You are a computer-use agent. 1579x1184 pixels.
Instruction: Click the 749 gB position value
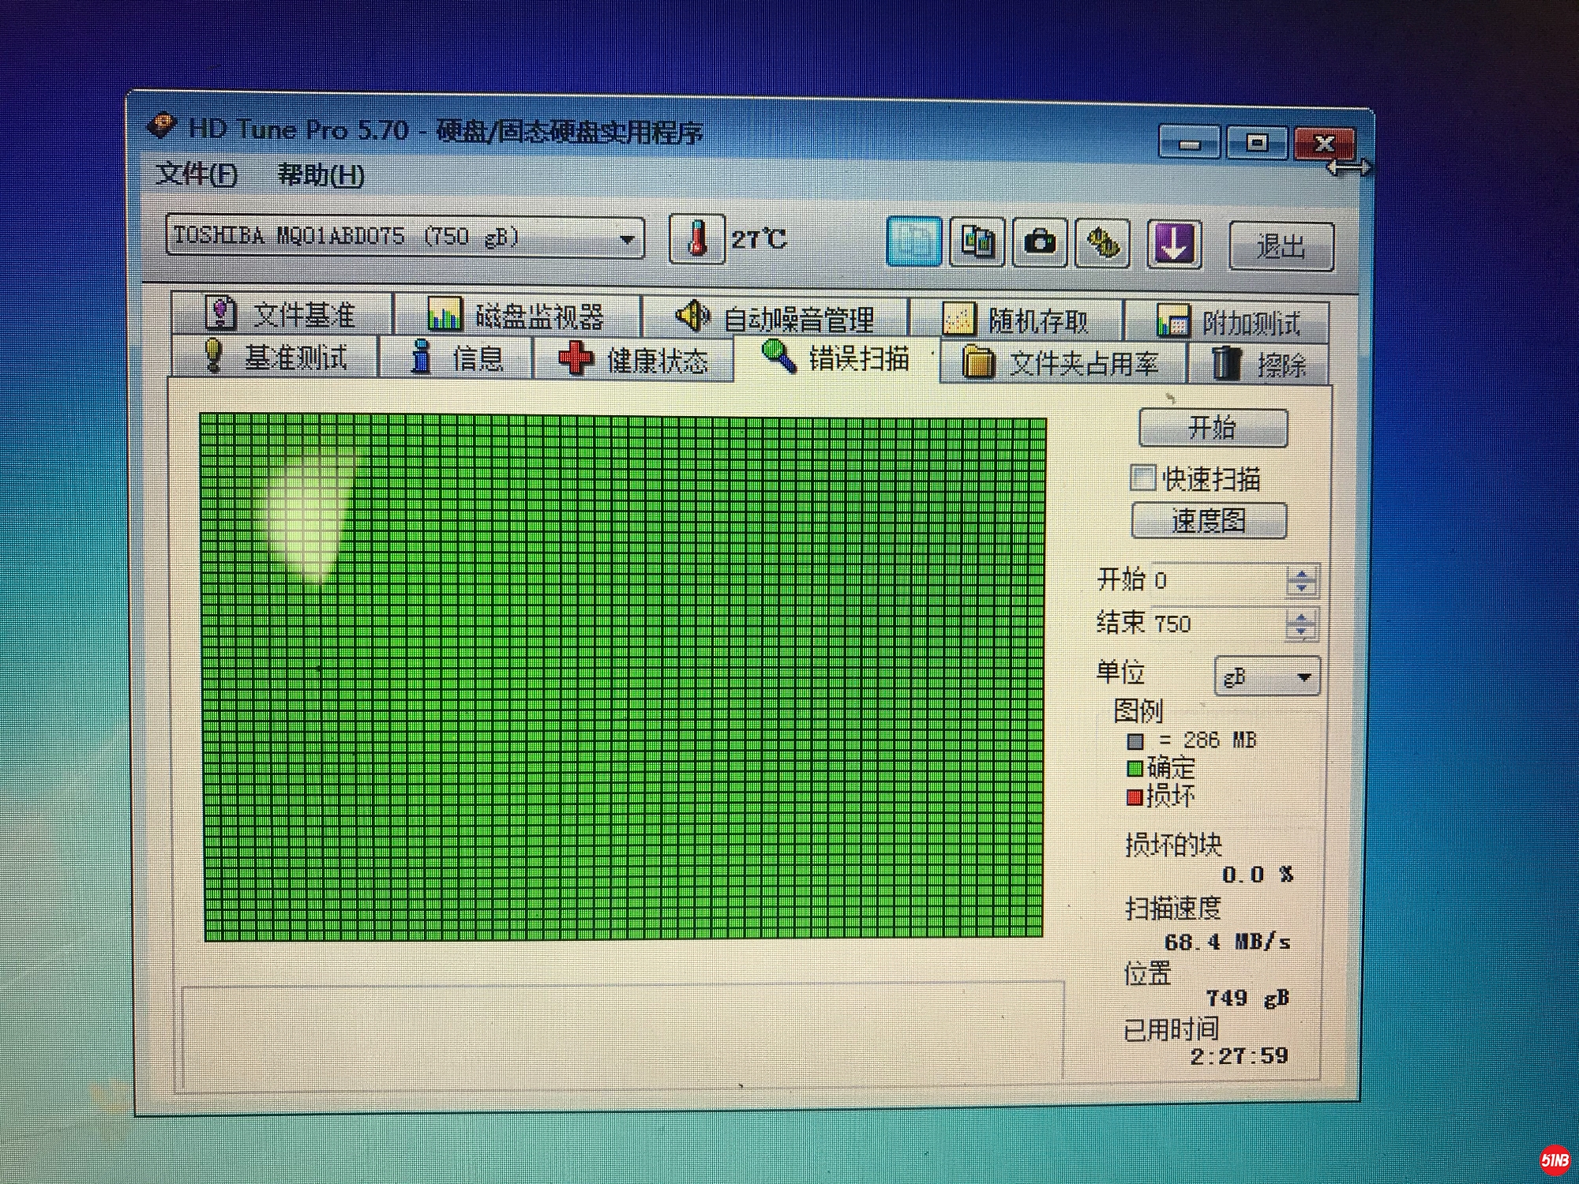[1247, 999]
